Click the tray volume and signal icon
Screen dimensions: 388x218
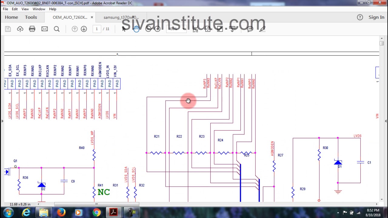359,213
